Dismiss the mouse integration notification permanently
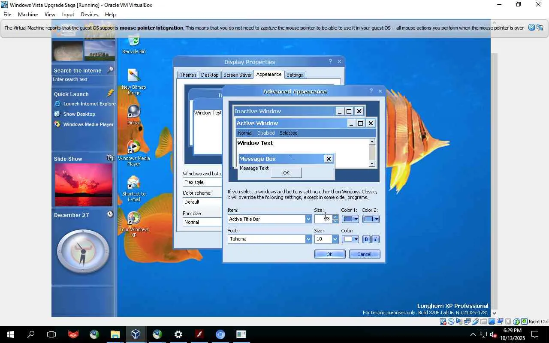The height and width of the screenshot is (343, 549). click(540, 28)
